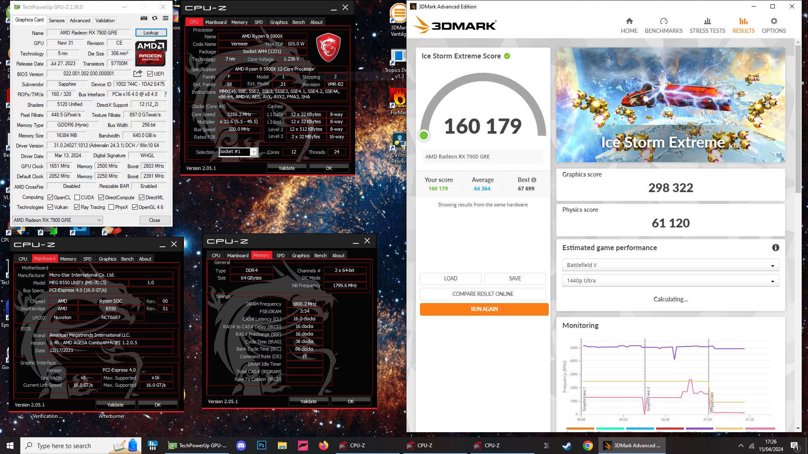Screen dimensions: 808x454
Task: Open Firefox from the taskbar
Action: (x=323, y=446)
